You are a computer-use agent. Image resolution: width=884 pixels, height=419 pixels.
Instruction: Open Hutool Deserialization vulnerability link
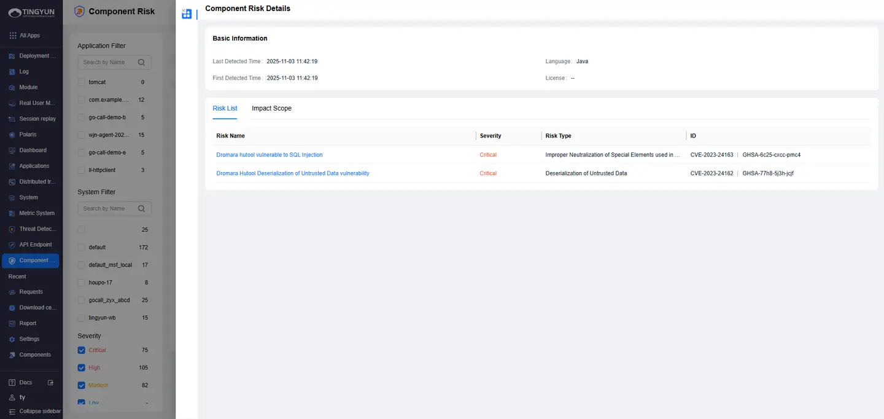292,173
